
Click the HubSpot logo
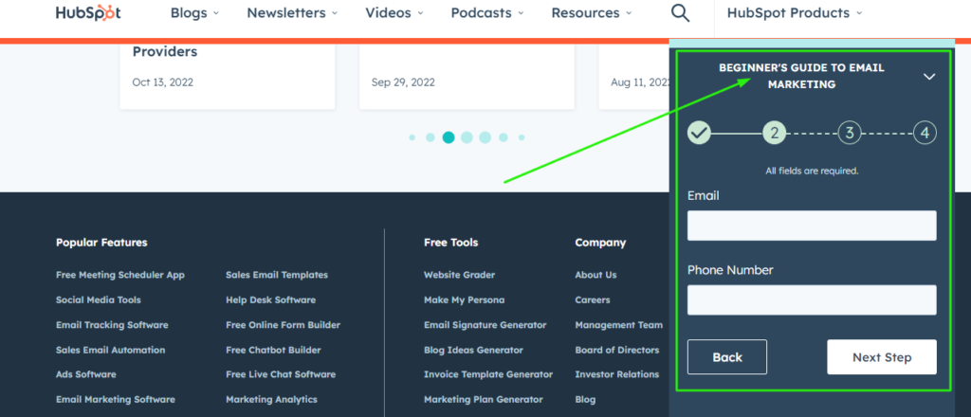tap(88, 13)
